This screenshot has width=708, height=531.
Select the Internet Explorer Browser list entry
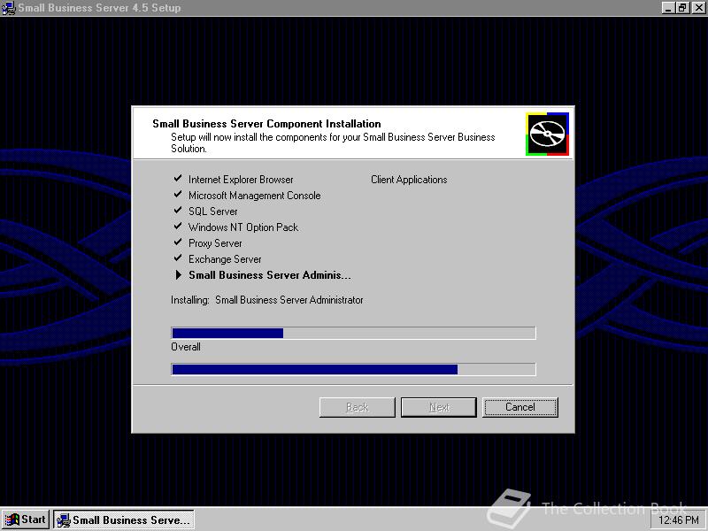(x=240, y=179)
